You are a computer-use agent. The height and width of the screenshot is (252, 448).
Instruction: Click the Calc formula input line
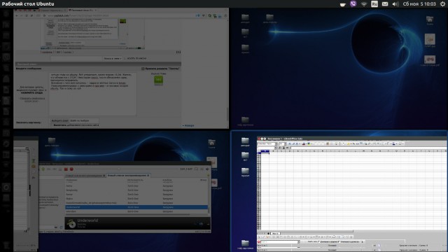(369, 148)
